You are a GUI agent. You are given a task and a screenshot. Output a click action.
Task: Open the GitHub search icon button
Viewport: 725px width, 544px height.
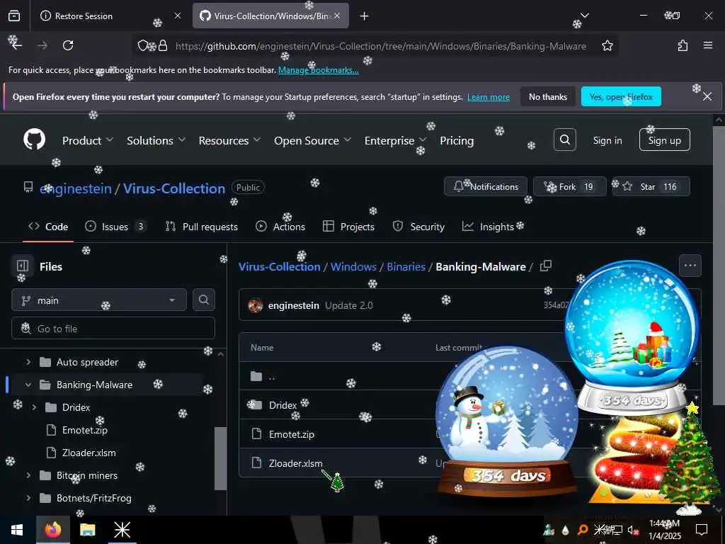[x=564, y=140]
